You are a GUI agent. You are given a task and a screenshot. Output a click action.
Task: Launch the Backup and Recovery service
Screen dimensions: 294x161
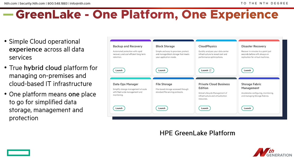(x=119, y=70)
